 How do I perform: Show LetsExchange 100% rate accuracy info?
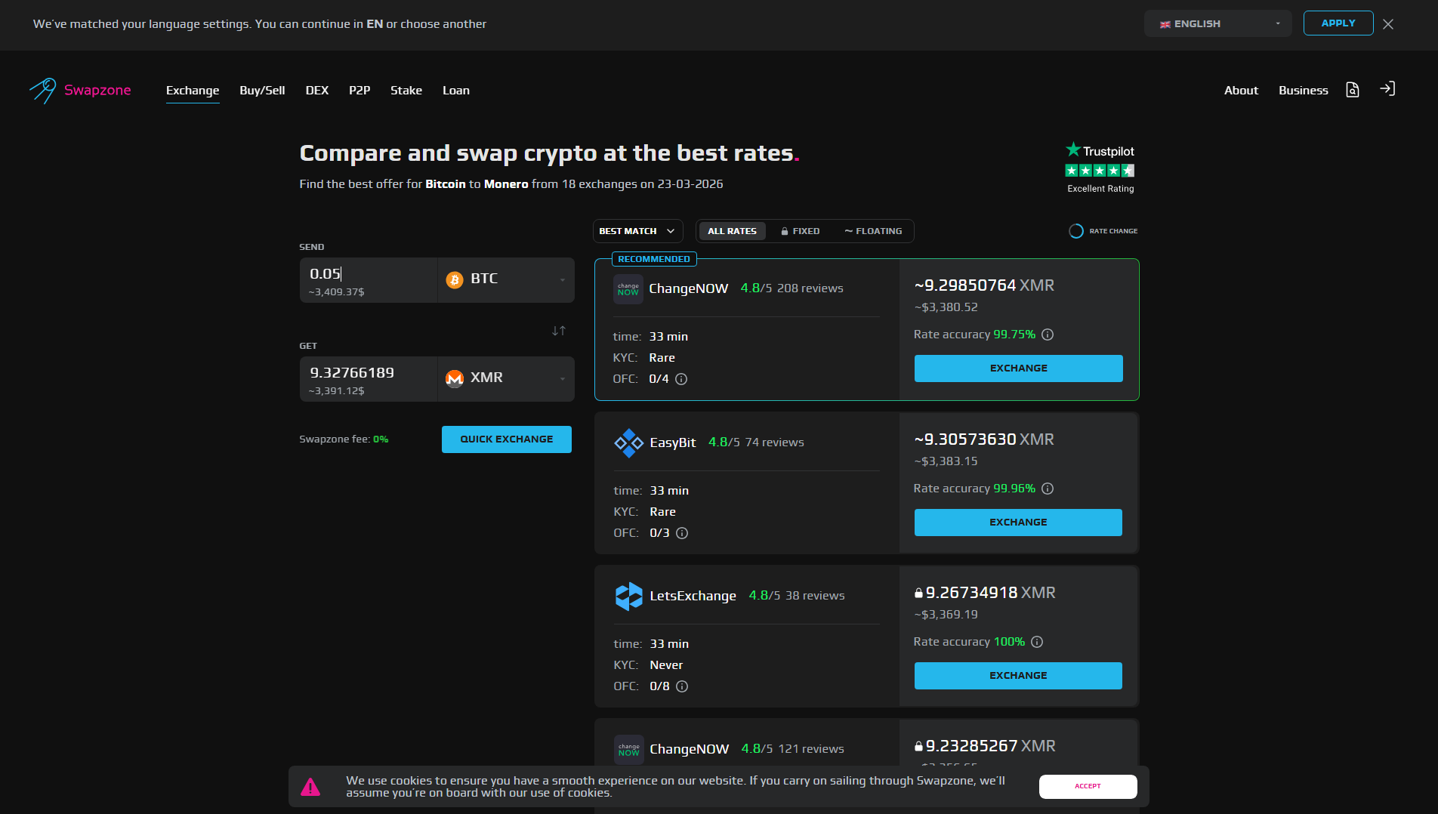coord(1037,642)
